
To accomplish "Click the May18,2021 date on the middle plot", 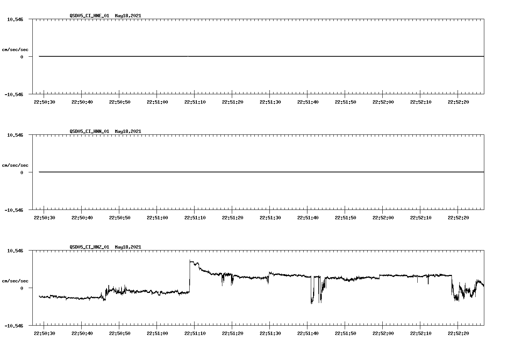I will tap(127, 131).
